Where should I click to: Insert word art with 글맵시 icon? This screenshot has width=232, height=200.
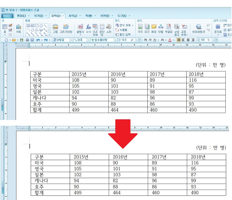point(80,29)
